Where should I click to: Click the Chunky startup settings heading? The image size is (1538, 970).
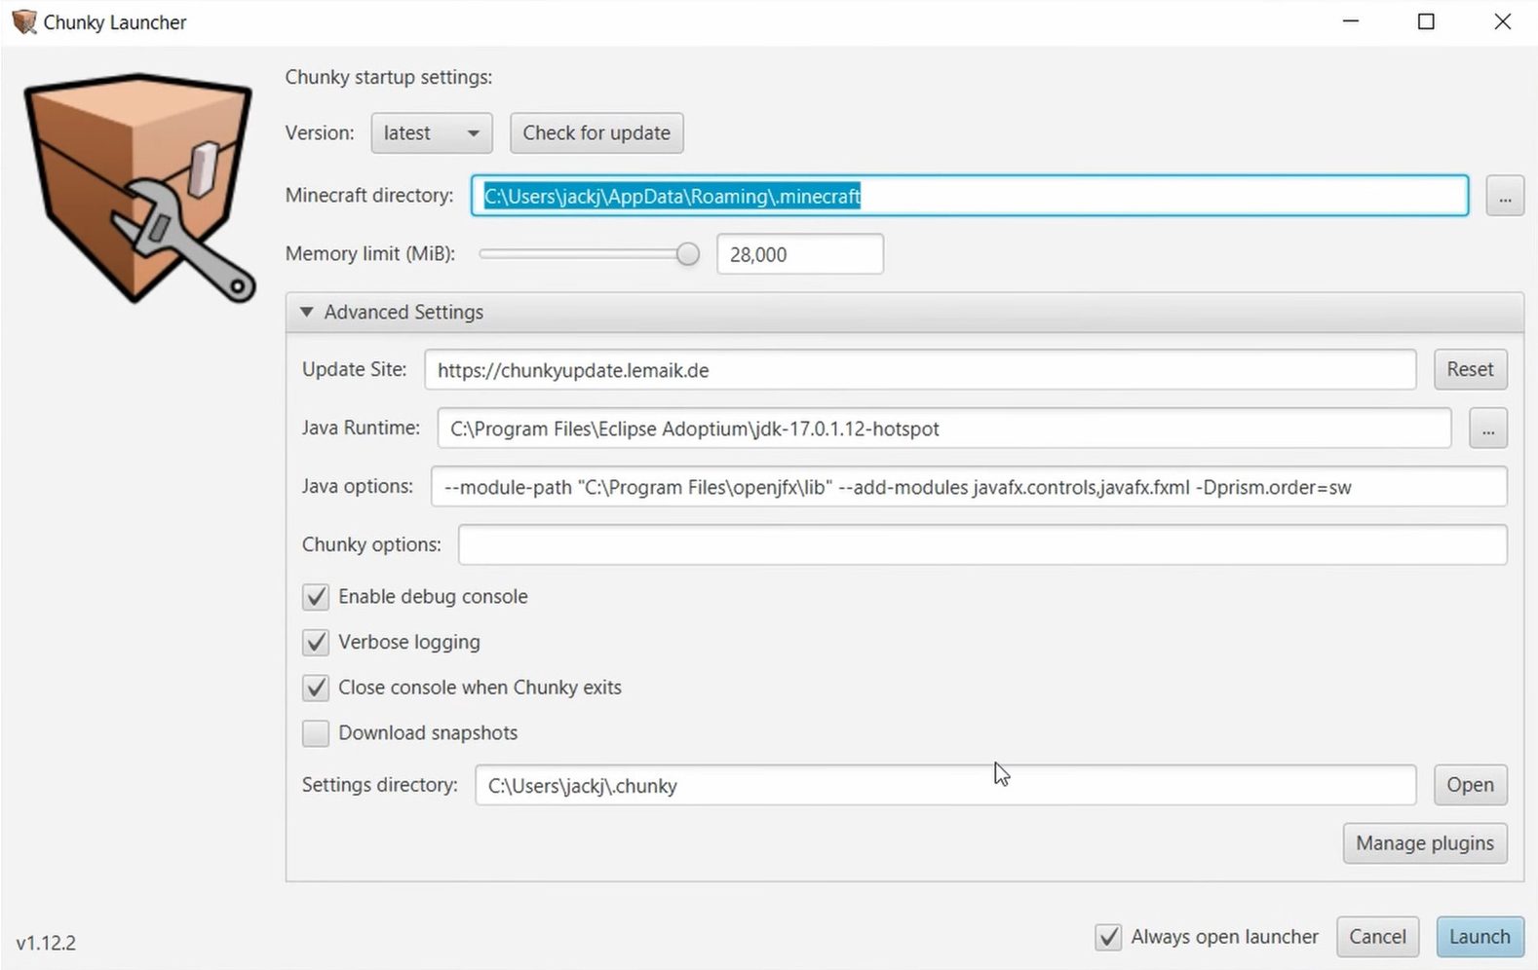[389, 77]
